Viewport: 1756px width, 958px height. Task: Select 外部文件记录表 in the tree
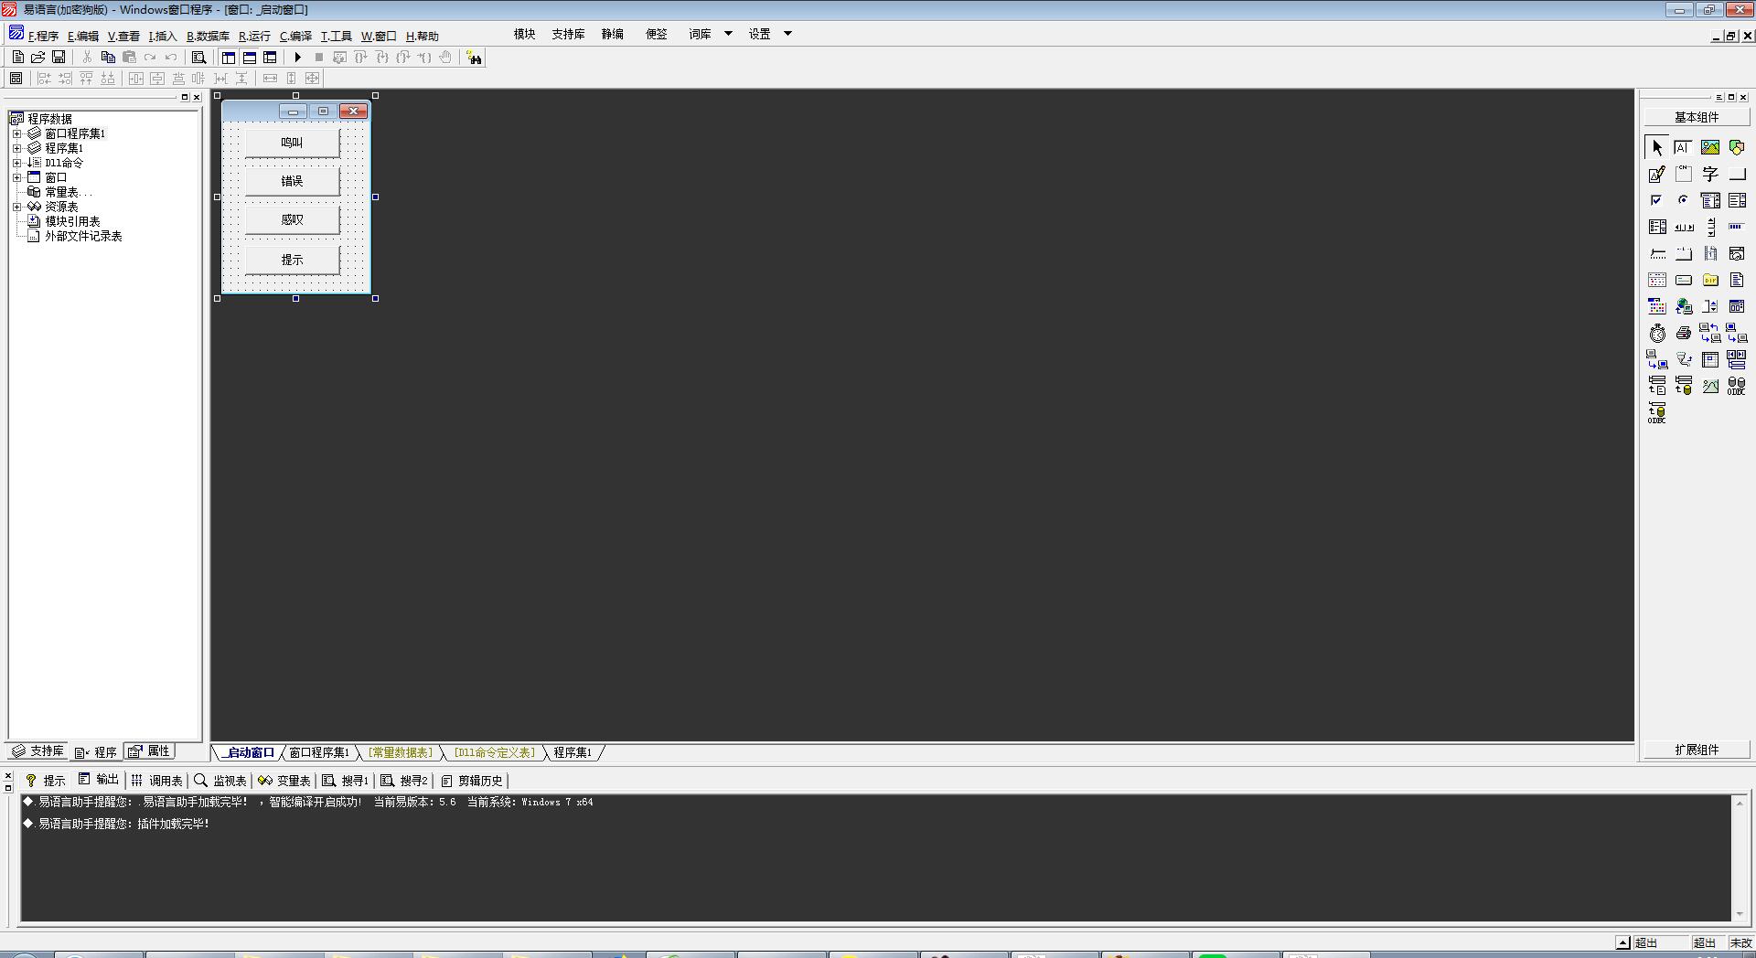click(x=83, y=236)
